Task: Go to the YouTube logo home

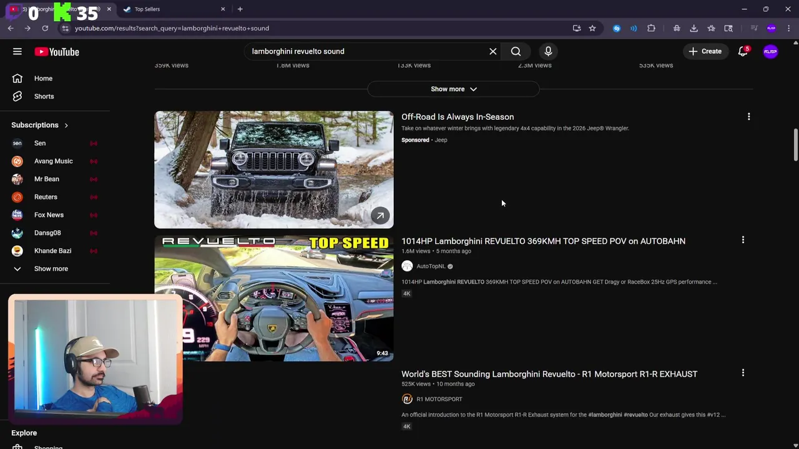Action: (57, 52)
